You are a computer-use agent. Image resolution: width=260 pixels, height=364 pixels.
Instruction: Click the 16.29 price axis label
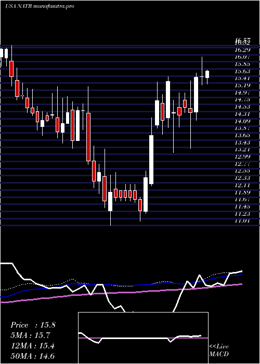pyautogui.click(x=242, y=50)
